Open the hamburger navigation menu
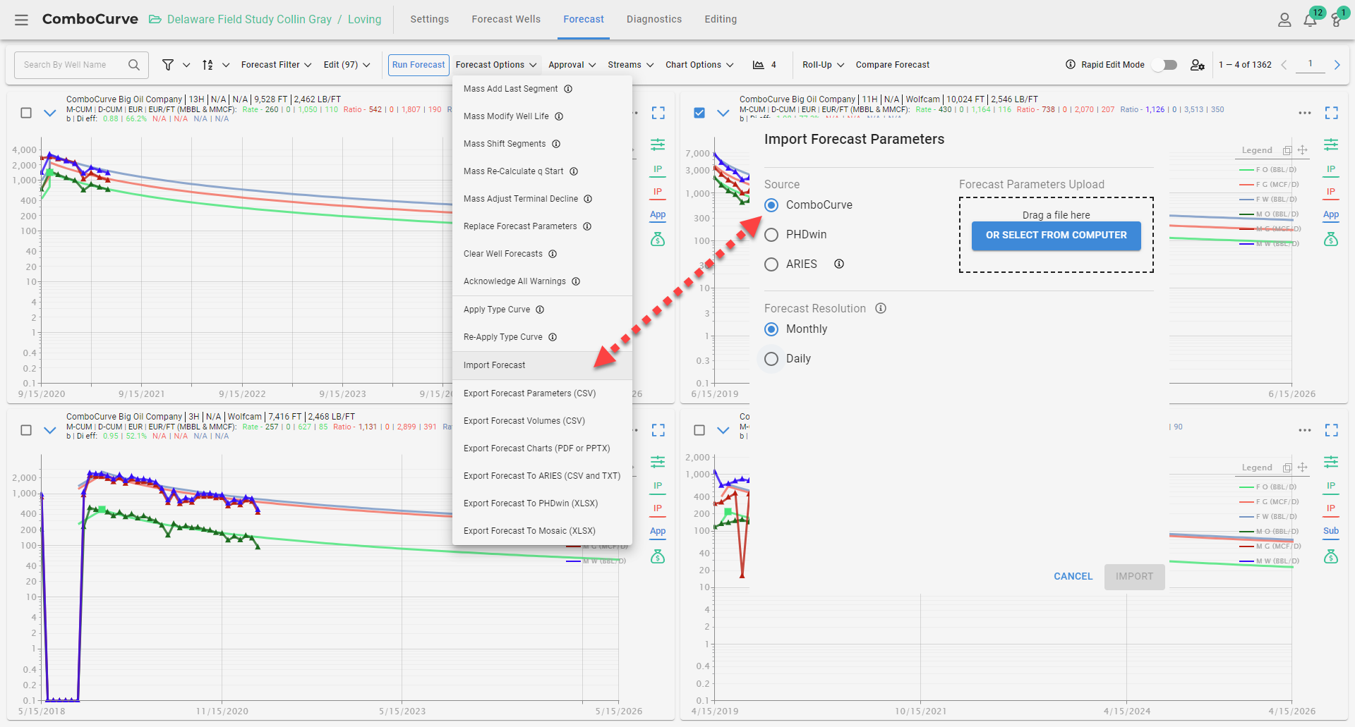The height and width of the screenshot is (727, 1355). tap(21, 20)
